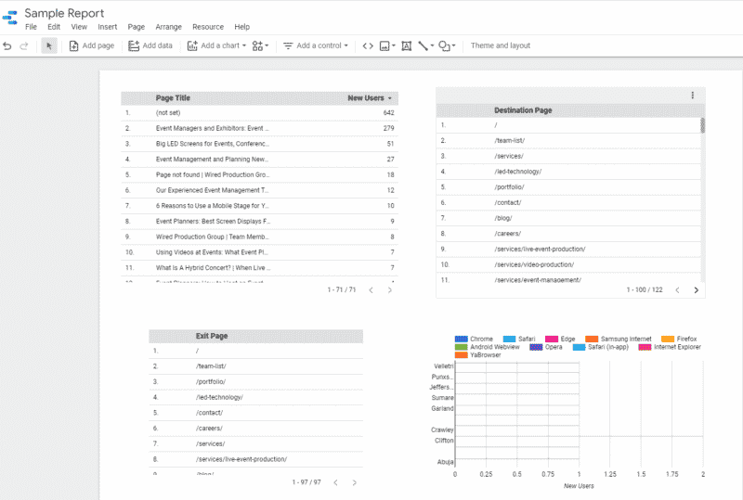
Task: Open Theme and layout panel
Action: point(501,46)
